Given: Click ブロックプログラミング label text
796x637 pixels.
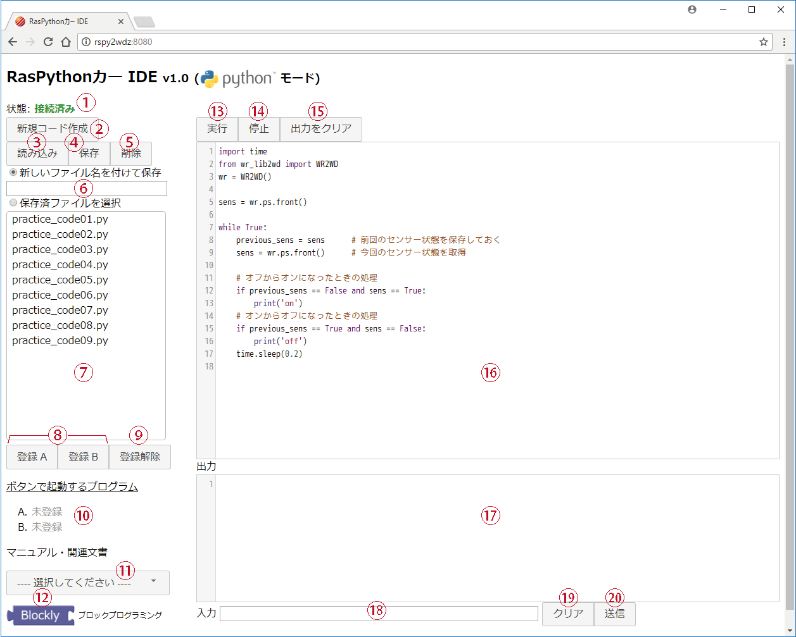Looking at the screenshot, I should [120, 615].
